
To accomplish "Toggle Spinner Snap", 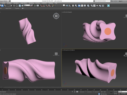I will click(x=49, y=6).
